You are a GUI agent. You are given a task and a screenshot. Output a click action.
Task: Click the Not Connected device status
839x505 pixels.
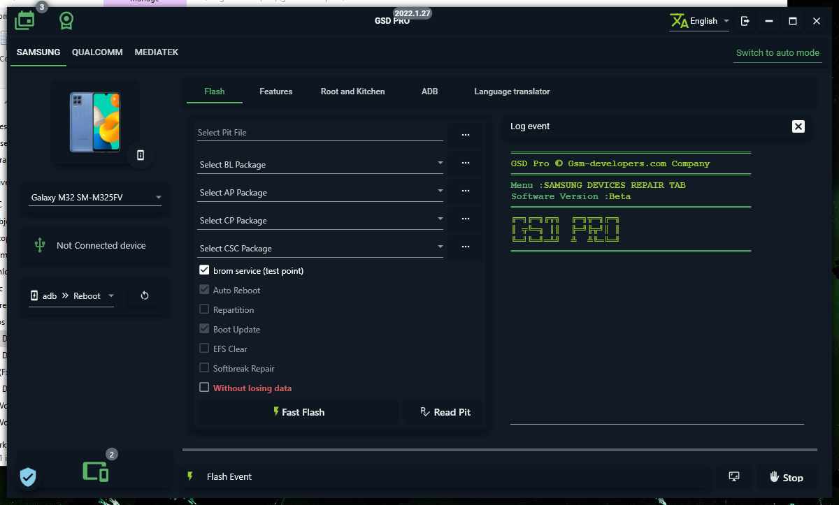(x=101, y=245)
